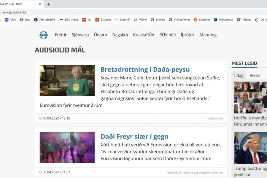Click the RÚV logo icon

point(43,35)
